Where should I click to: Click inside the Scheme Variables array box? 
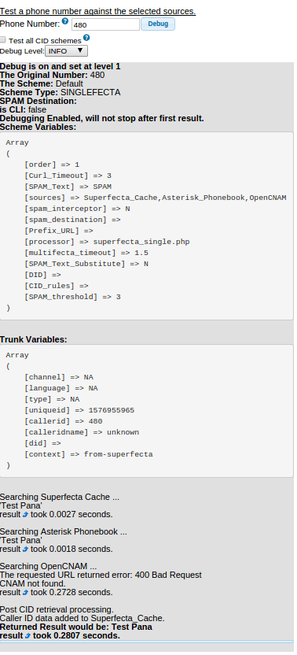point(147,226)
